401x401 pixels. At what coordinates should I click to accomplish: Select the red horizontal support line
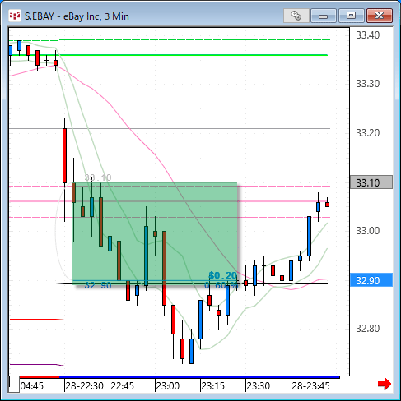pyautogui.click(x=169, y=320)
